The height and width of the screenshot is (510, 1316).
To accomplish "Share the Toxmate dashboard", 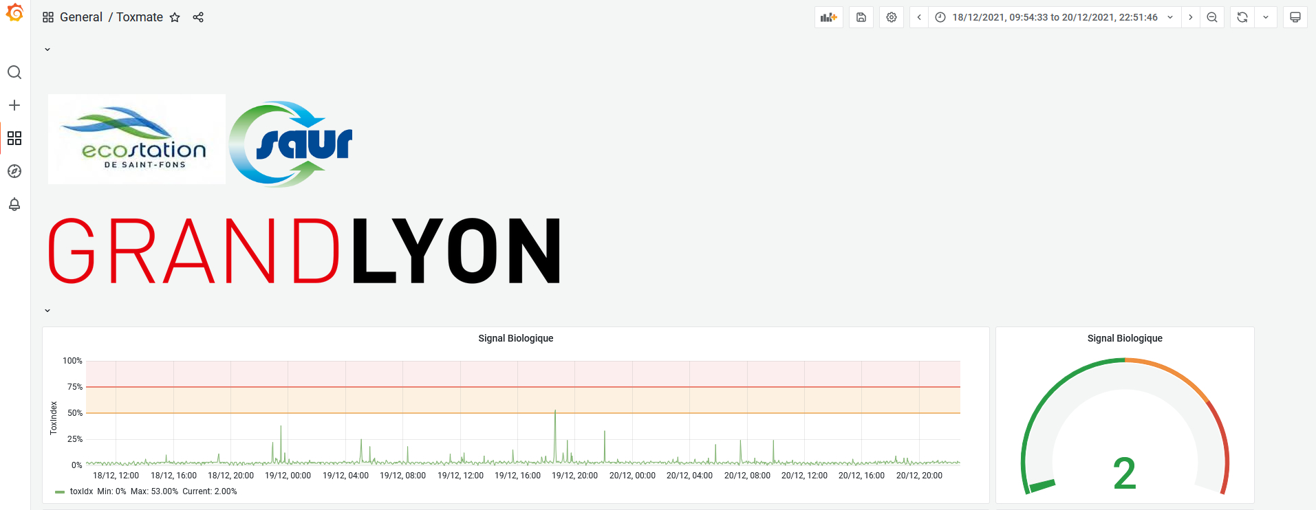I will click(198, 17).
